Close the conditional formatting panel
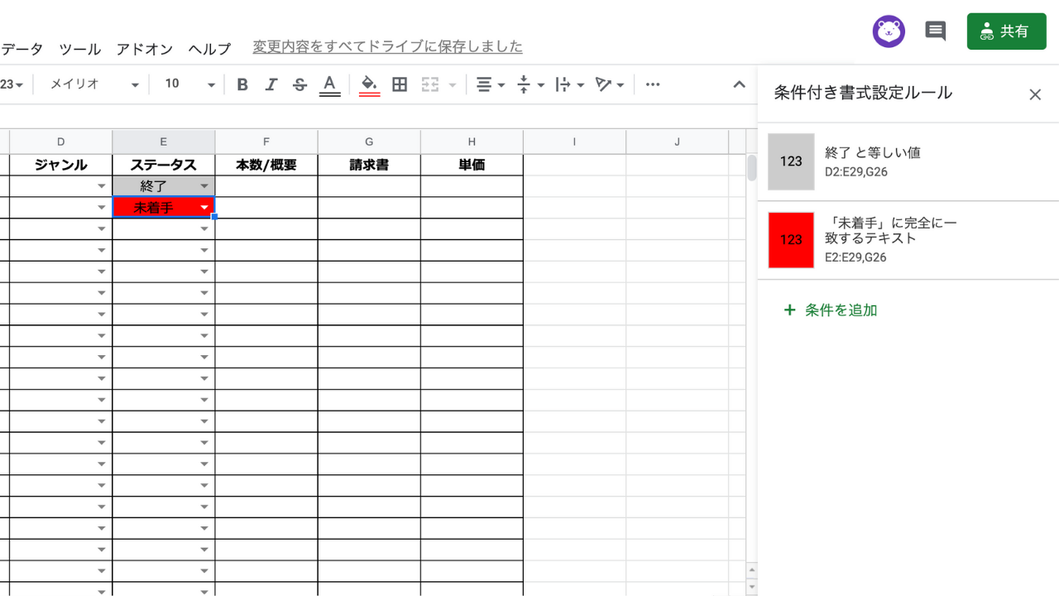This screenshot has width=1059, height=596. click(x=1035, y=94)
